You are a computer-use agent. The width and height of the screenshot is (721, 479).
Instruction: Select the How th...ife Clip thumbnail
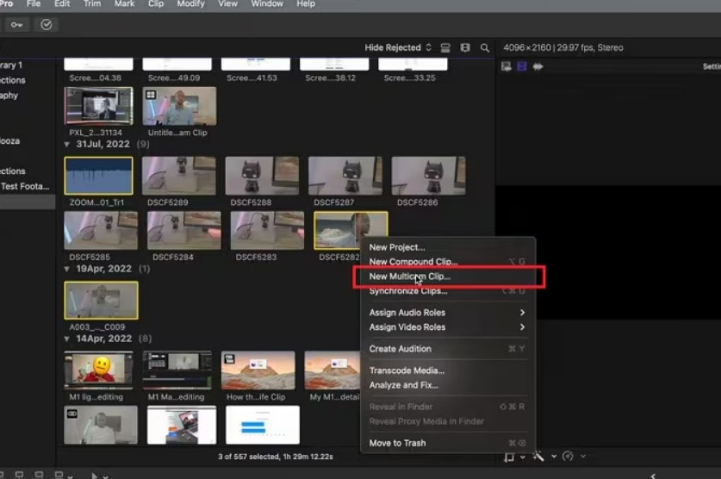coord(258,370)
